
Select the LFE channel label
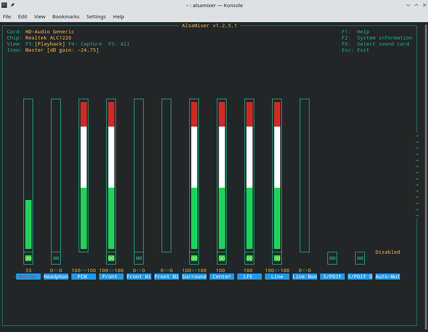pyautogui.click(x=249, y=276)
